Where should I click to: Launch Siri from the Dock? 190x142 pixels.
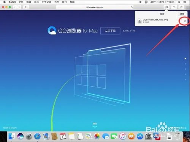pos(20,136)
